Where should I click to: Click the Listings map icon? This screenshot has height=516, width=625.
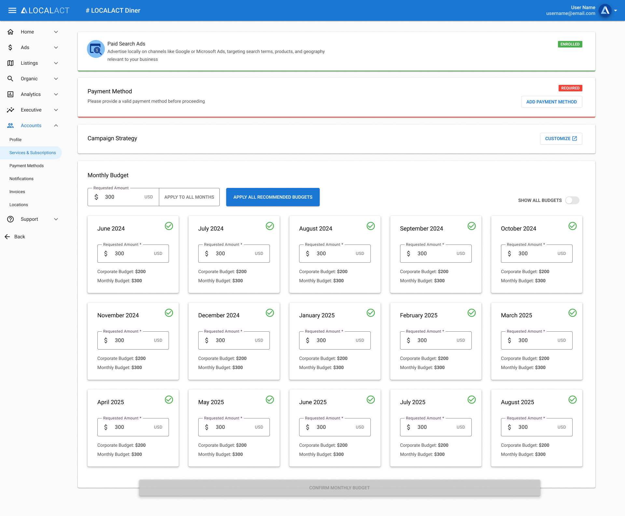10,63
